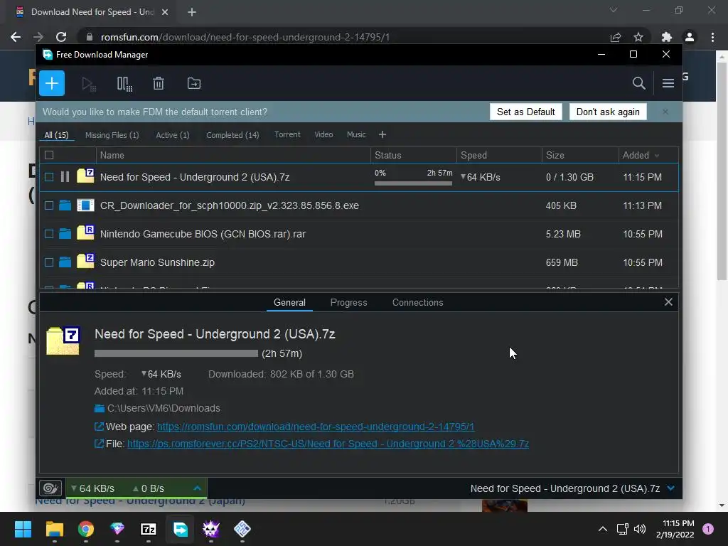Check the Nintendo Gamecube BIOS row checkbox
Image resolution: width=728 pixels, height=546 pixels.
click(49, 233)
